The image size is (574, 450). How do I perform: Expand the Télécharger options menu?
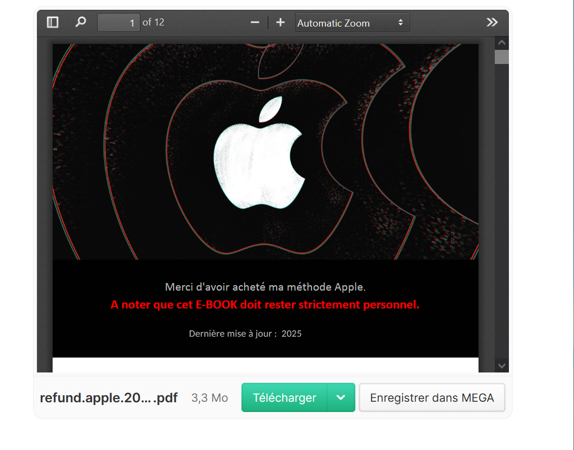pyautogui.click(x=341, y=397)
